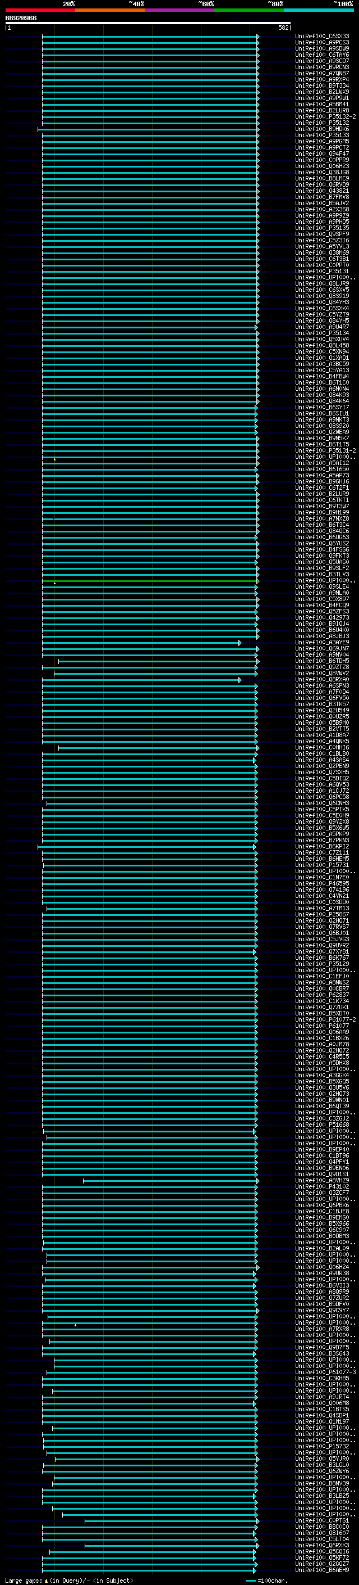The image size is (359, 1585).
Task: Select the UniRef100_B9H199 hit label
Action: pos(322,513)
